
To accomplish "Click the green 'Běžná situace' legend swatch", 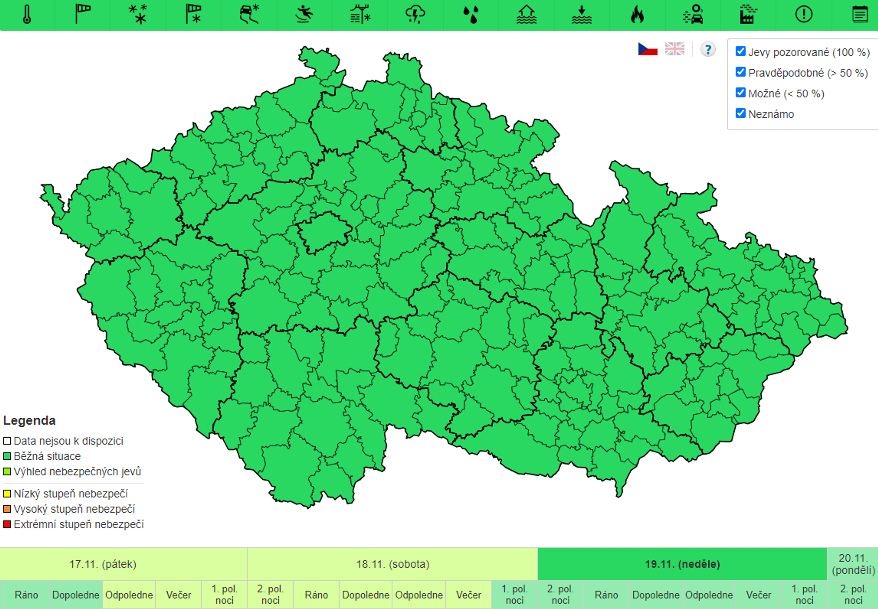I will [7, 456].
